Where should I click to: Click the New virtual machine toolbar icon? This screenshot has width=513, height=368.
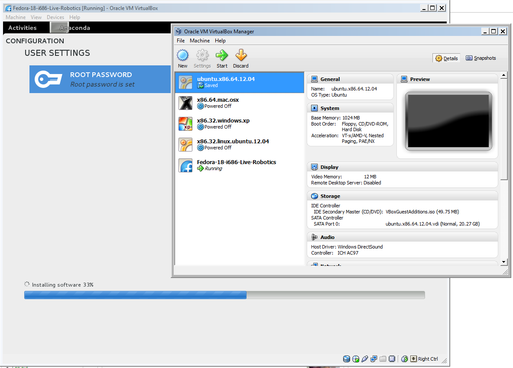(x=182, y=55)
